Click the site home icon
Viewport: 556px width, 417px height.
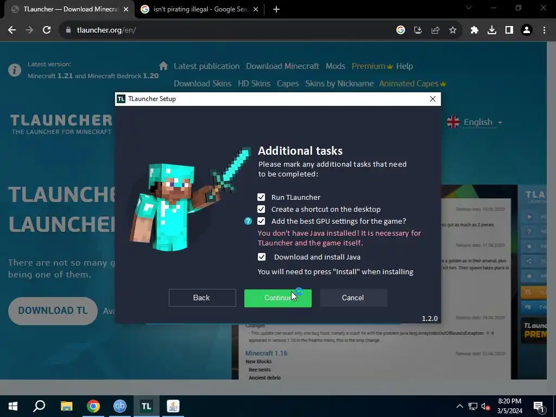pos(163,66)
